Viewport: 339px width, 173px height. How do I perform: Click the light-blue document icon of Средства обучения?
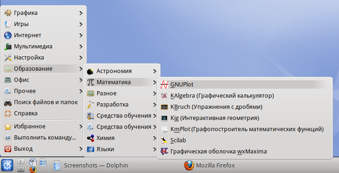click(91, 127)
